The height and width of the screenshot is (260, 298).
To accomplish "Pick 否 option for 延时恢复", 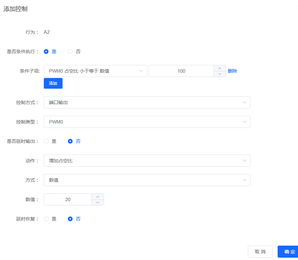I will click(x=70, y=219).
